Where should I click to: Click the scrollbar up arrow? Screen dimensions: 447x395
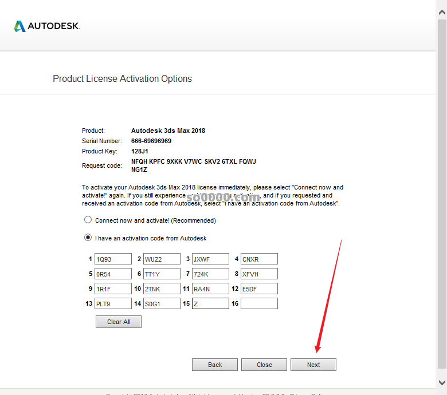tap(442, 11)
